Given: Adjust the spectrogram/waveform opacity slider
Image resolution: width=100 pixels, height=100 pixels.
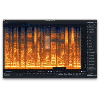Looking at the screenshot, I should coord(8,71).
